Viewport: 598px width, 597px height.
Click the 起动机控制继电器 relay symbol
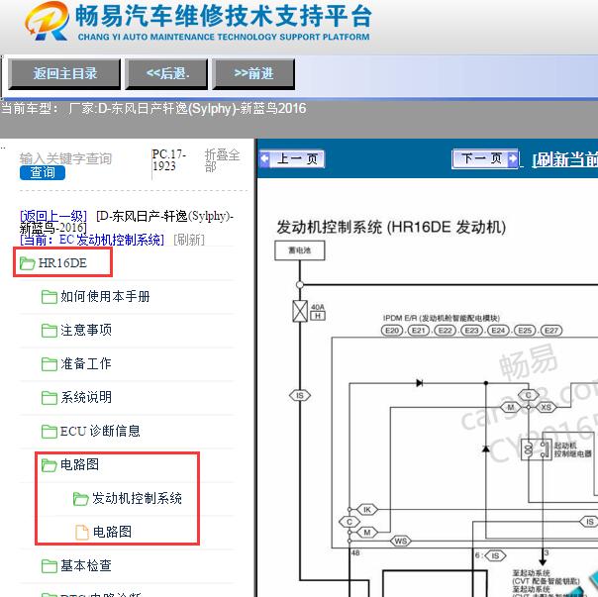coord(537,449)
